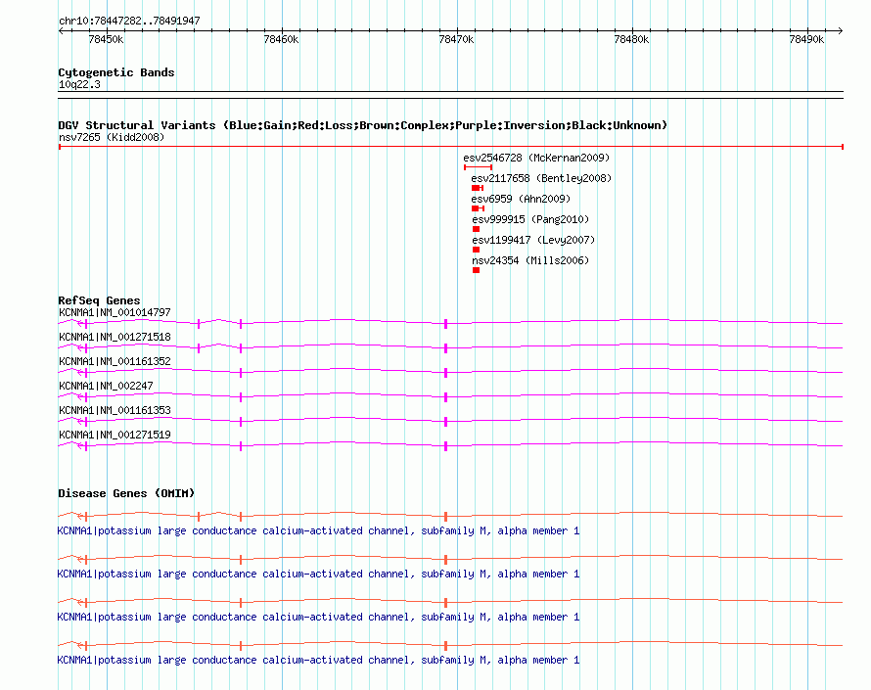
Task: Click the exon near 78470k on NM_001161353
Action: point(445,421)
